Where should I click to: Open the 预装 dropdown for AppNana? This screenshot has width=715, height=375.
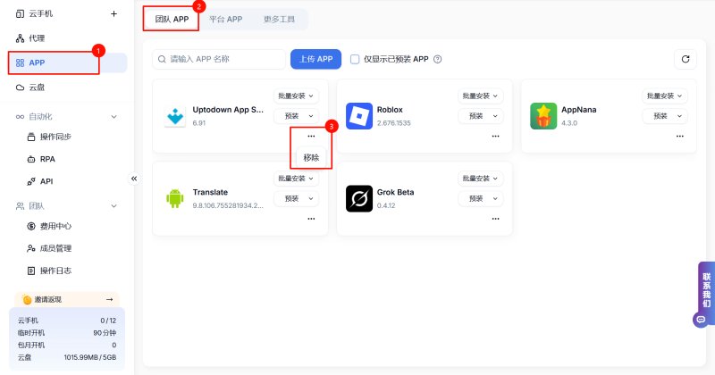[665, 116]
